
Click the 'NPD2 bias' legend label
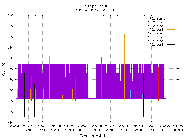[x=156, y=26]
